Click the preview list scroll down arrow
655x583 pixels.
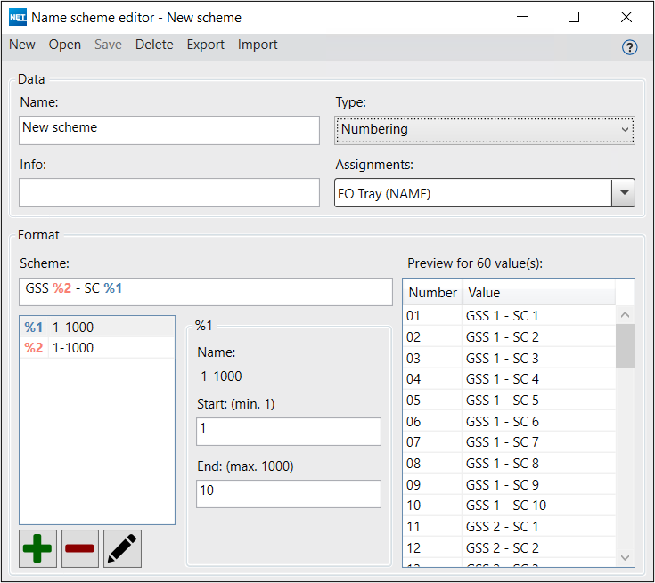625,557
